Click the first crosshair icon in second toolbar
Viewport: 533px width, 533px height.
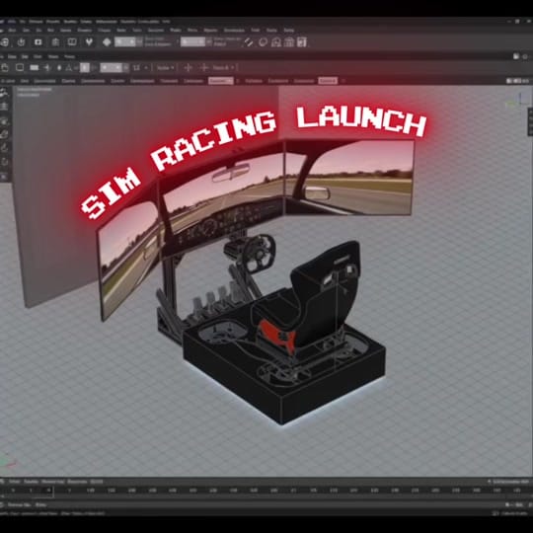[188, 68]
